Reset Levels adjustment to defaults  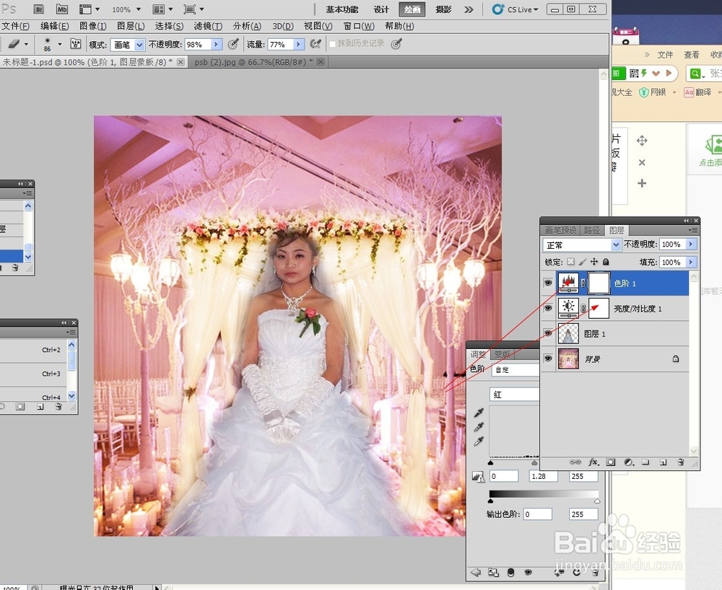[576, 573]
